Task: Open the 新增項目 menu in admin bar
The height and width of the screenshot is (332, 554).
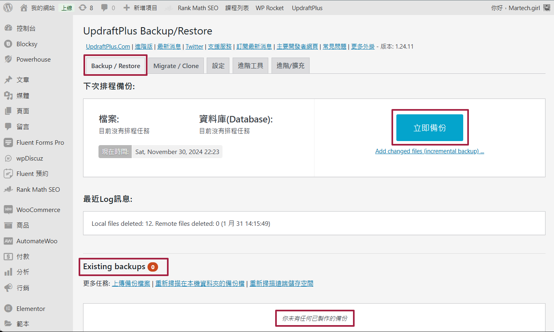Action: [x=140, y=8]
